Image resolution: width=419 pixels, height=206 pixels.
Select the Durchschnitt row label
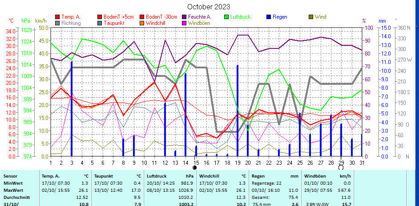point(16,198)
